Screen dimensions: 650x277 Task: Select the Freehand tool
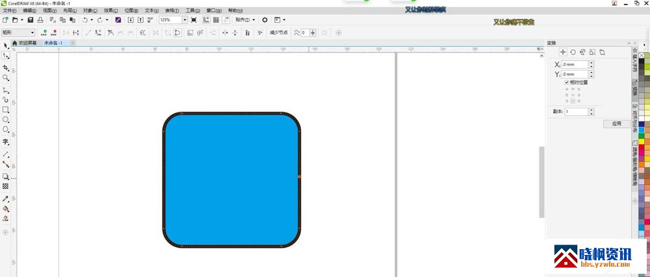pos(5,90)
